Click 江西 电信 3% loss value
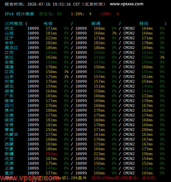171x182 pixels. coord(66,72)
